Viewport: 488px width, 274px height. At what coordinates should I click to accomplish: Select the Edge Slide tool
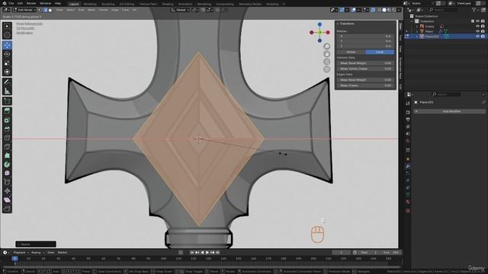tap(7, 182)
